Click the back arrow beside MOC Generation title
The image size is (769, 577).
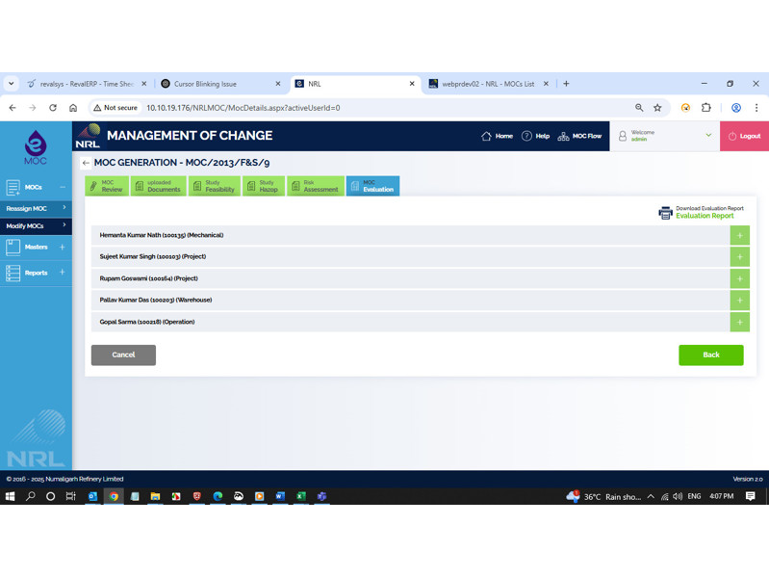coord(86,164)
